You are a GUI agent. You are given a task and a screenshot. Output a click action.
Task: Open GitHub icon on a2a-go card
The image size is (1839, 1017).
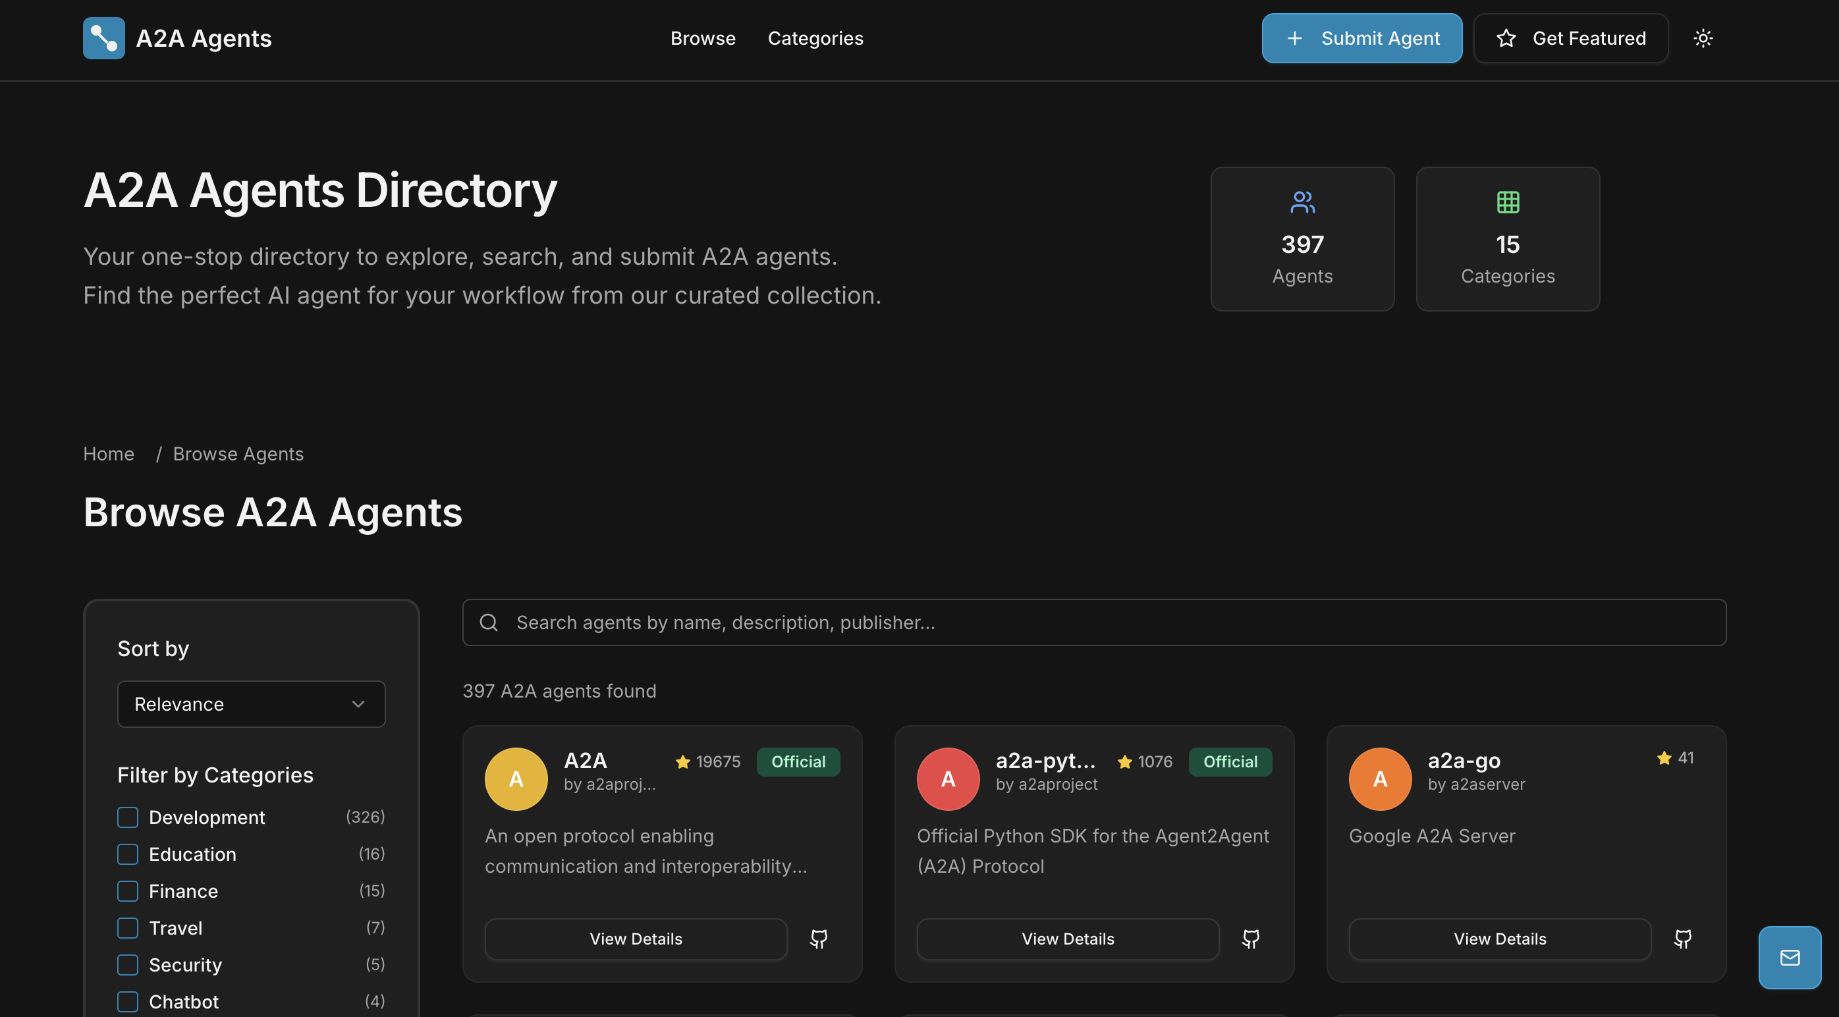pyautogui.click(x=1682, y=939)
